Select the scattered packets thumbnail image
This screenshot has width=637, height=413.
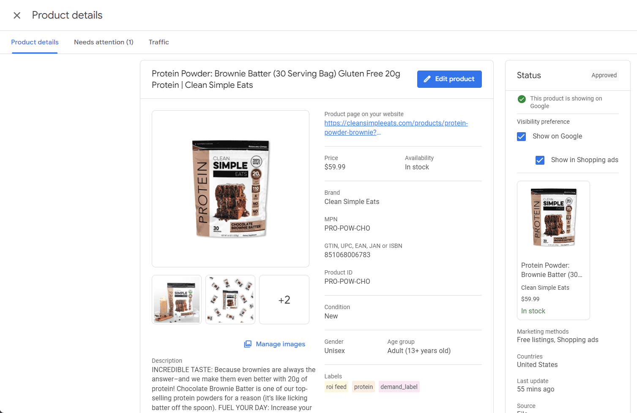click(230, 300)
